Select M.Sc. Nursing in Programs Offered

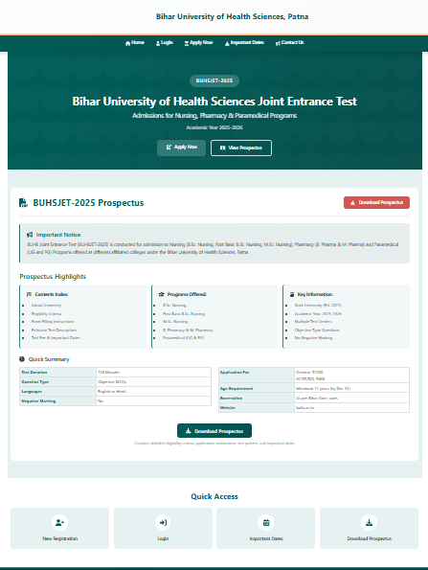(x=175, y=322)
